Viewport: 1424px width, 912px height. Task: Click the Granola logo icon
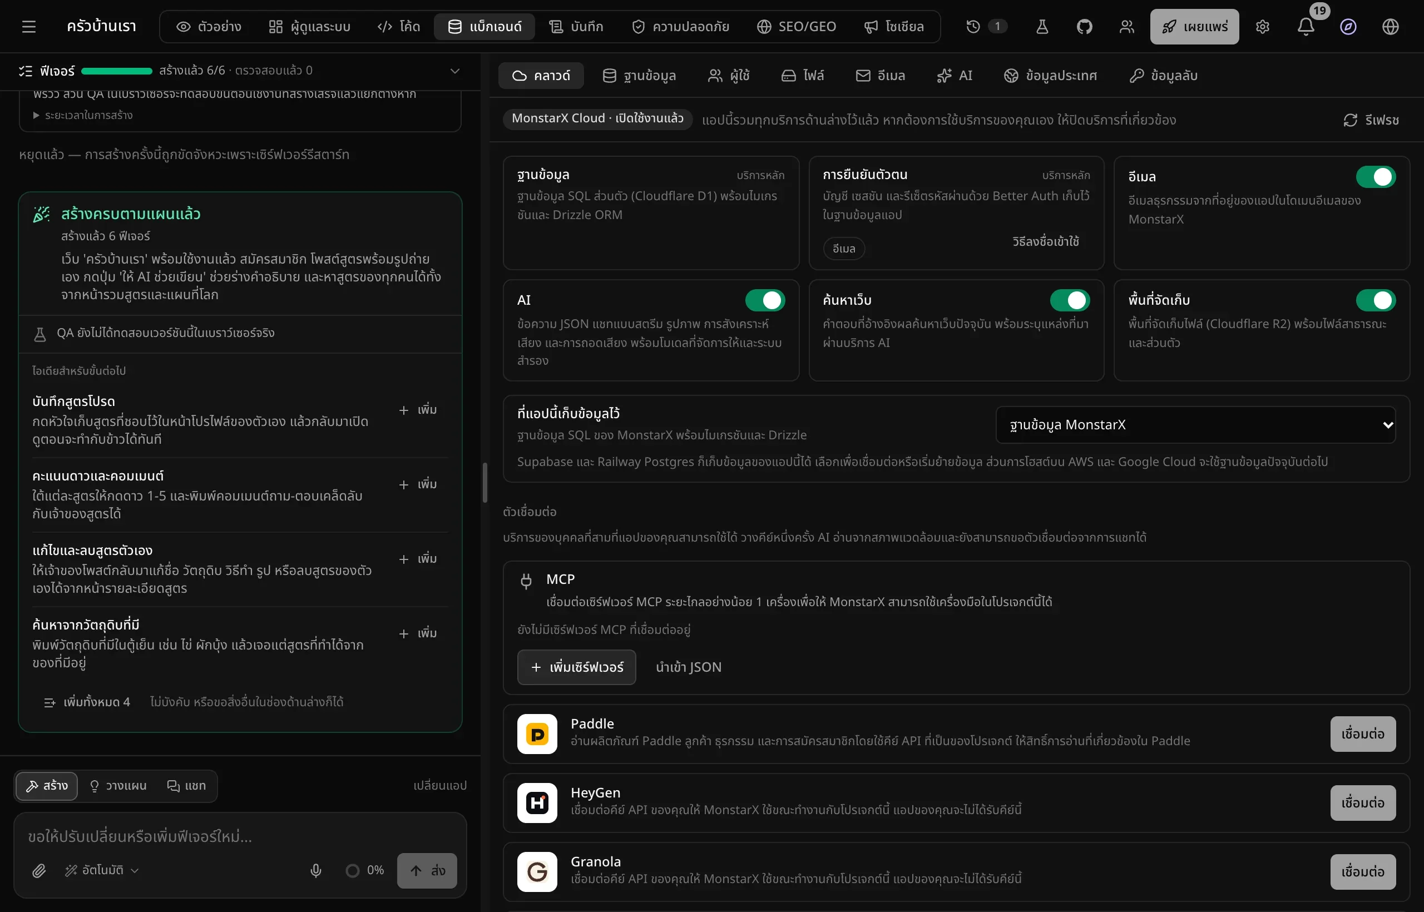pyautogui.click(x=537, y=872)
